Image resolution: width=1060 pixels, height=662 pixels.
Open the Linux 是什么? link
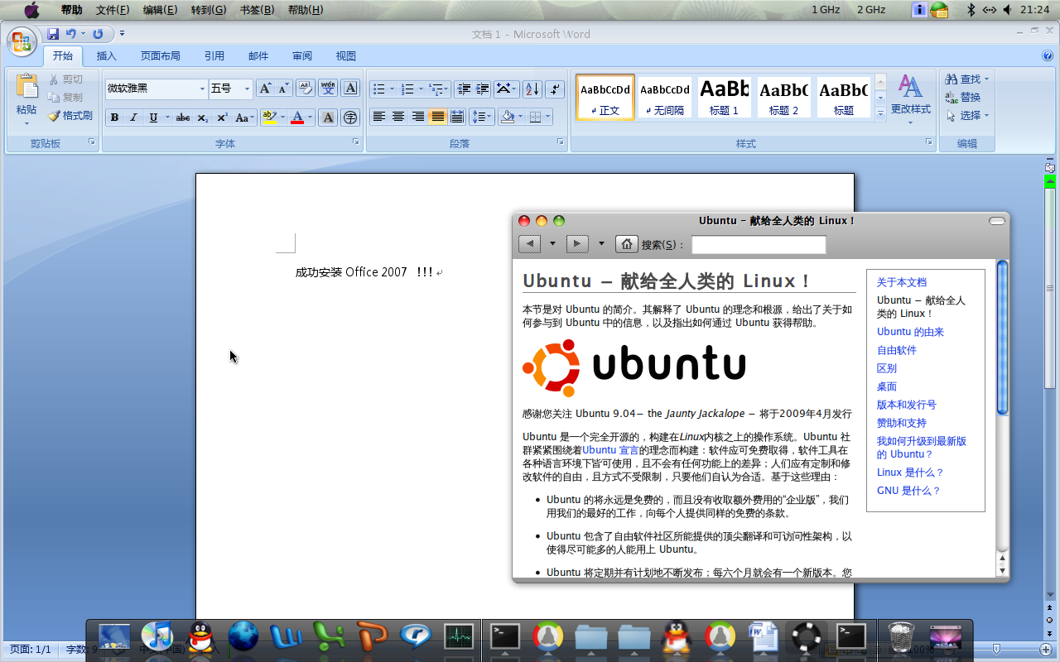[910, 473]
